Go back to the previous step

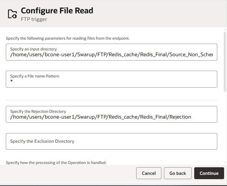[178, 173]
